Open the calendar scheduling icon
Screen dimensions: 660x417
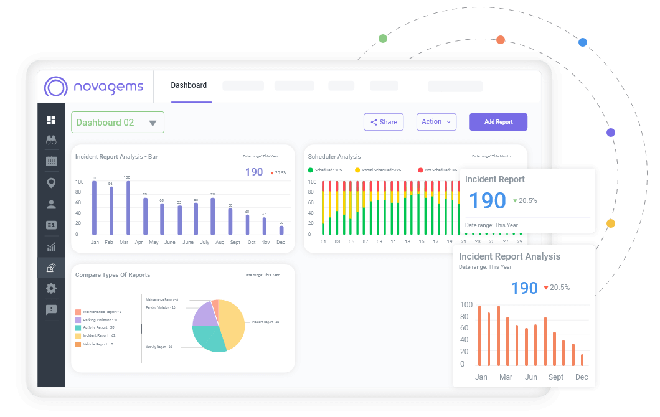point(51,161)
